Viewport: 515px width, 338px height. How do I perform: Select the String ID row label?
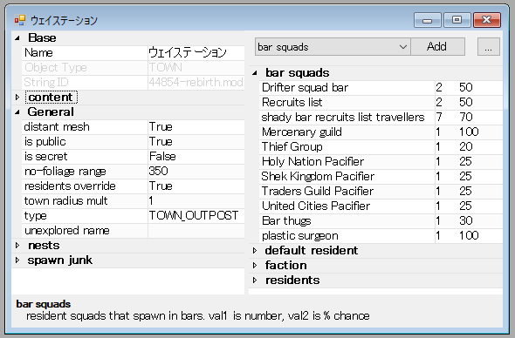tap(46, 82)
